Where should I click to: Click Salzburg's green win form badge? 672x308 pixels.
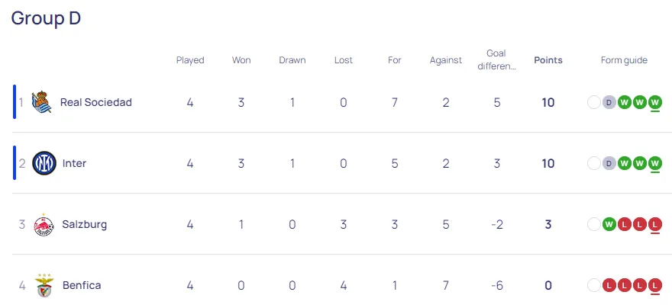pos(609,224)
